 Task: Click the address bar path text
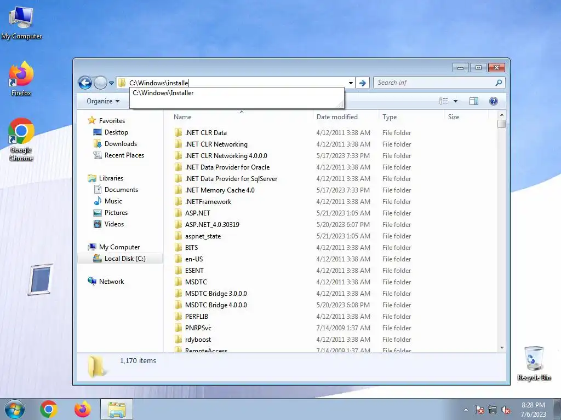pos(158,83)
